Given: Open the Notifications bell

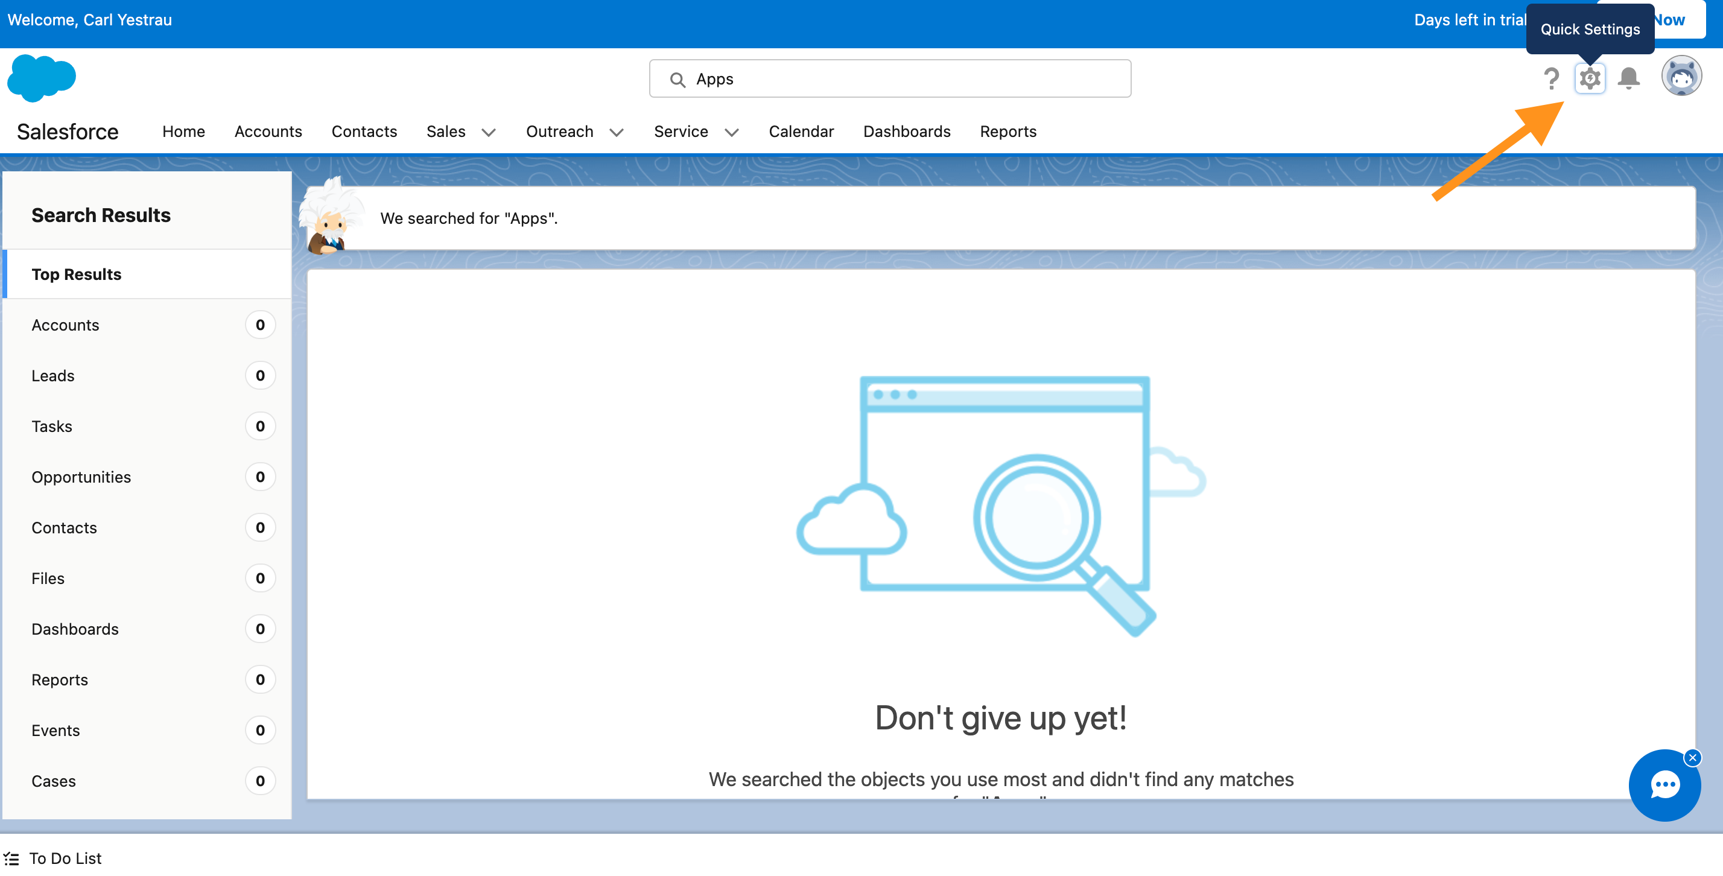Looking at the screenshot, I should pyautogui.click(x=1629, y=79).
